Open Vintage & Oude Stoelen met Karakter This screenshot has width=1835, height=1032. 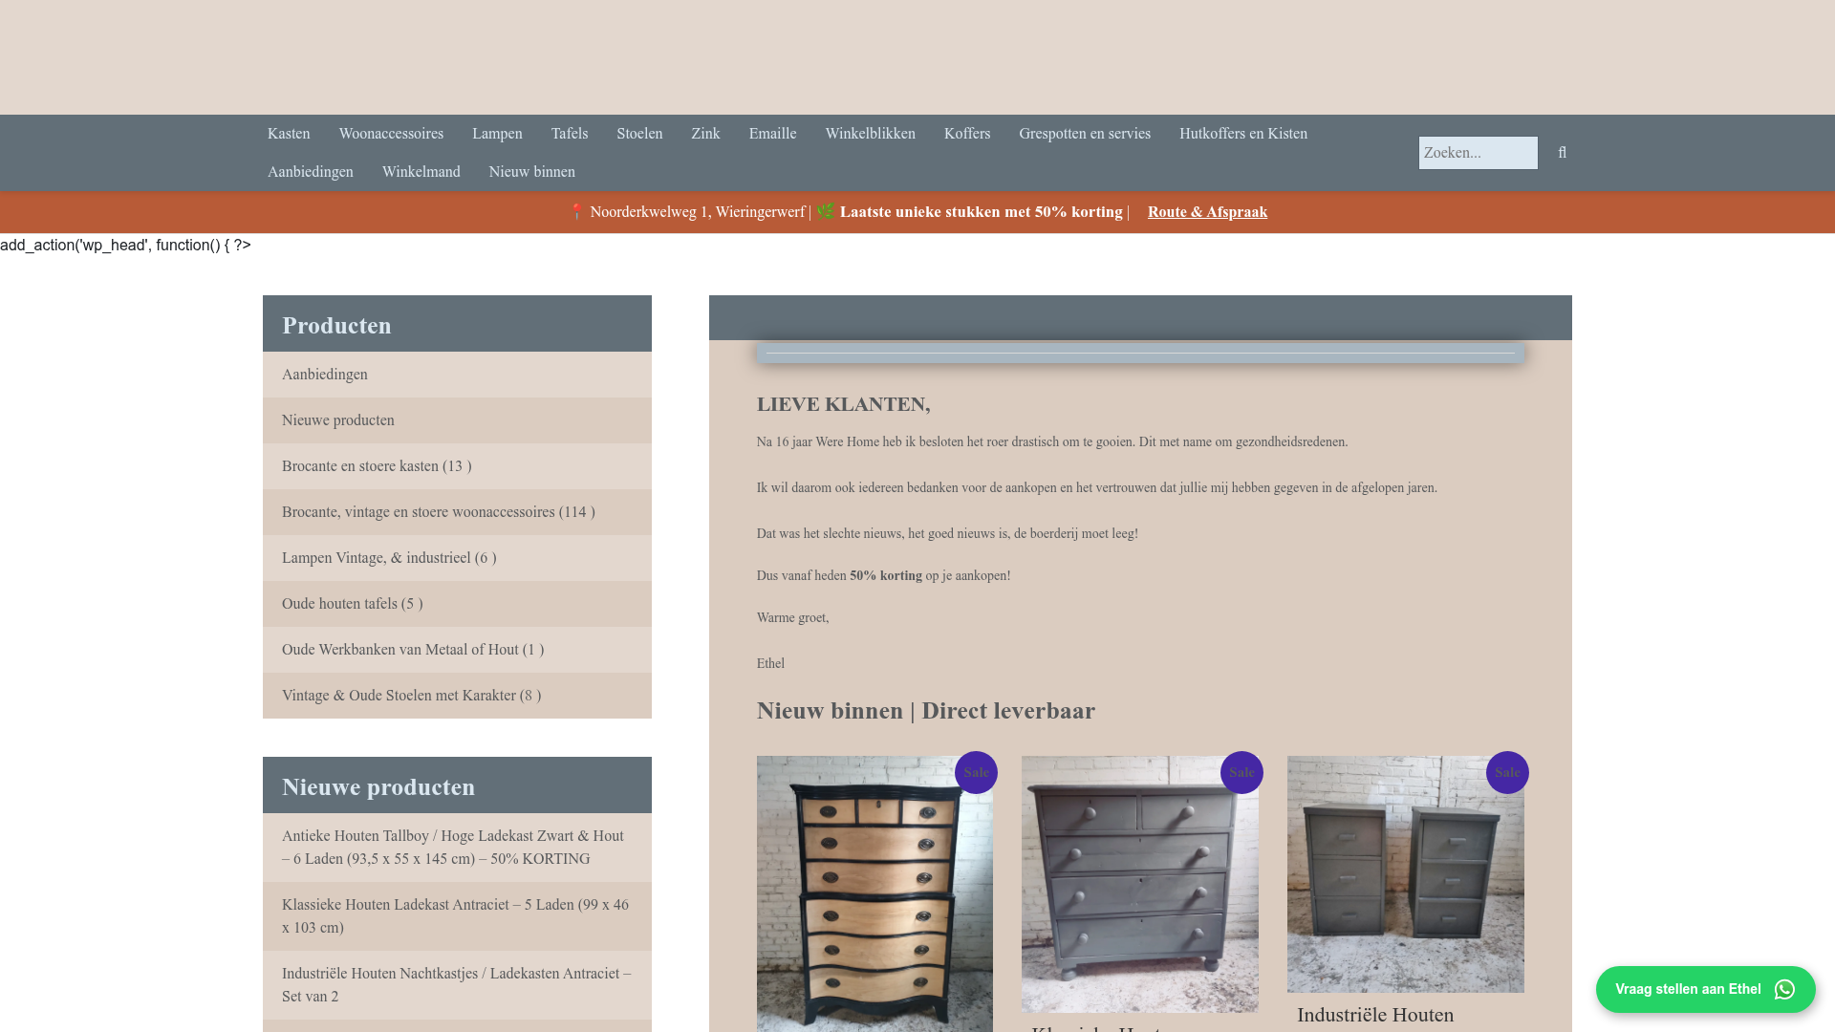point(457,696)
